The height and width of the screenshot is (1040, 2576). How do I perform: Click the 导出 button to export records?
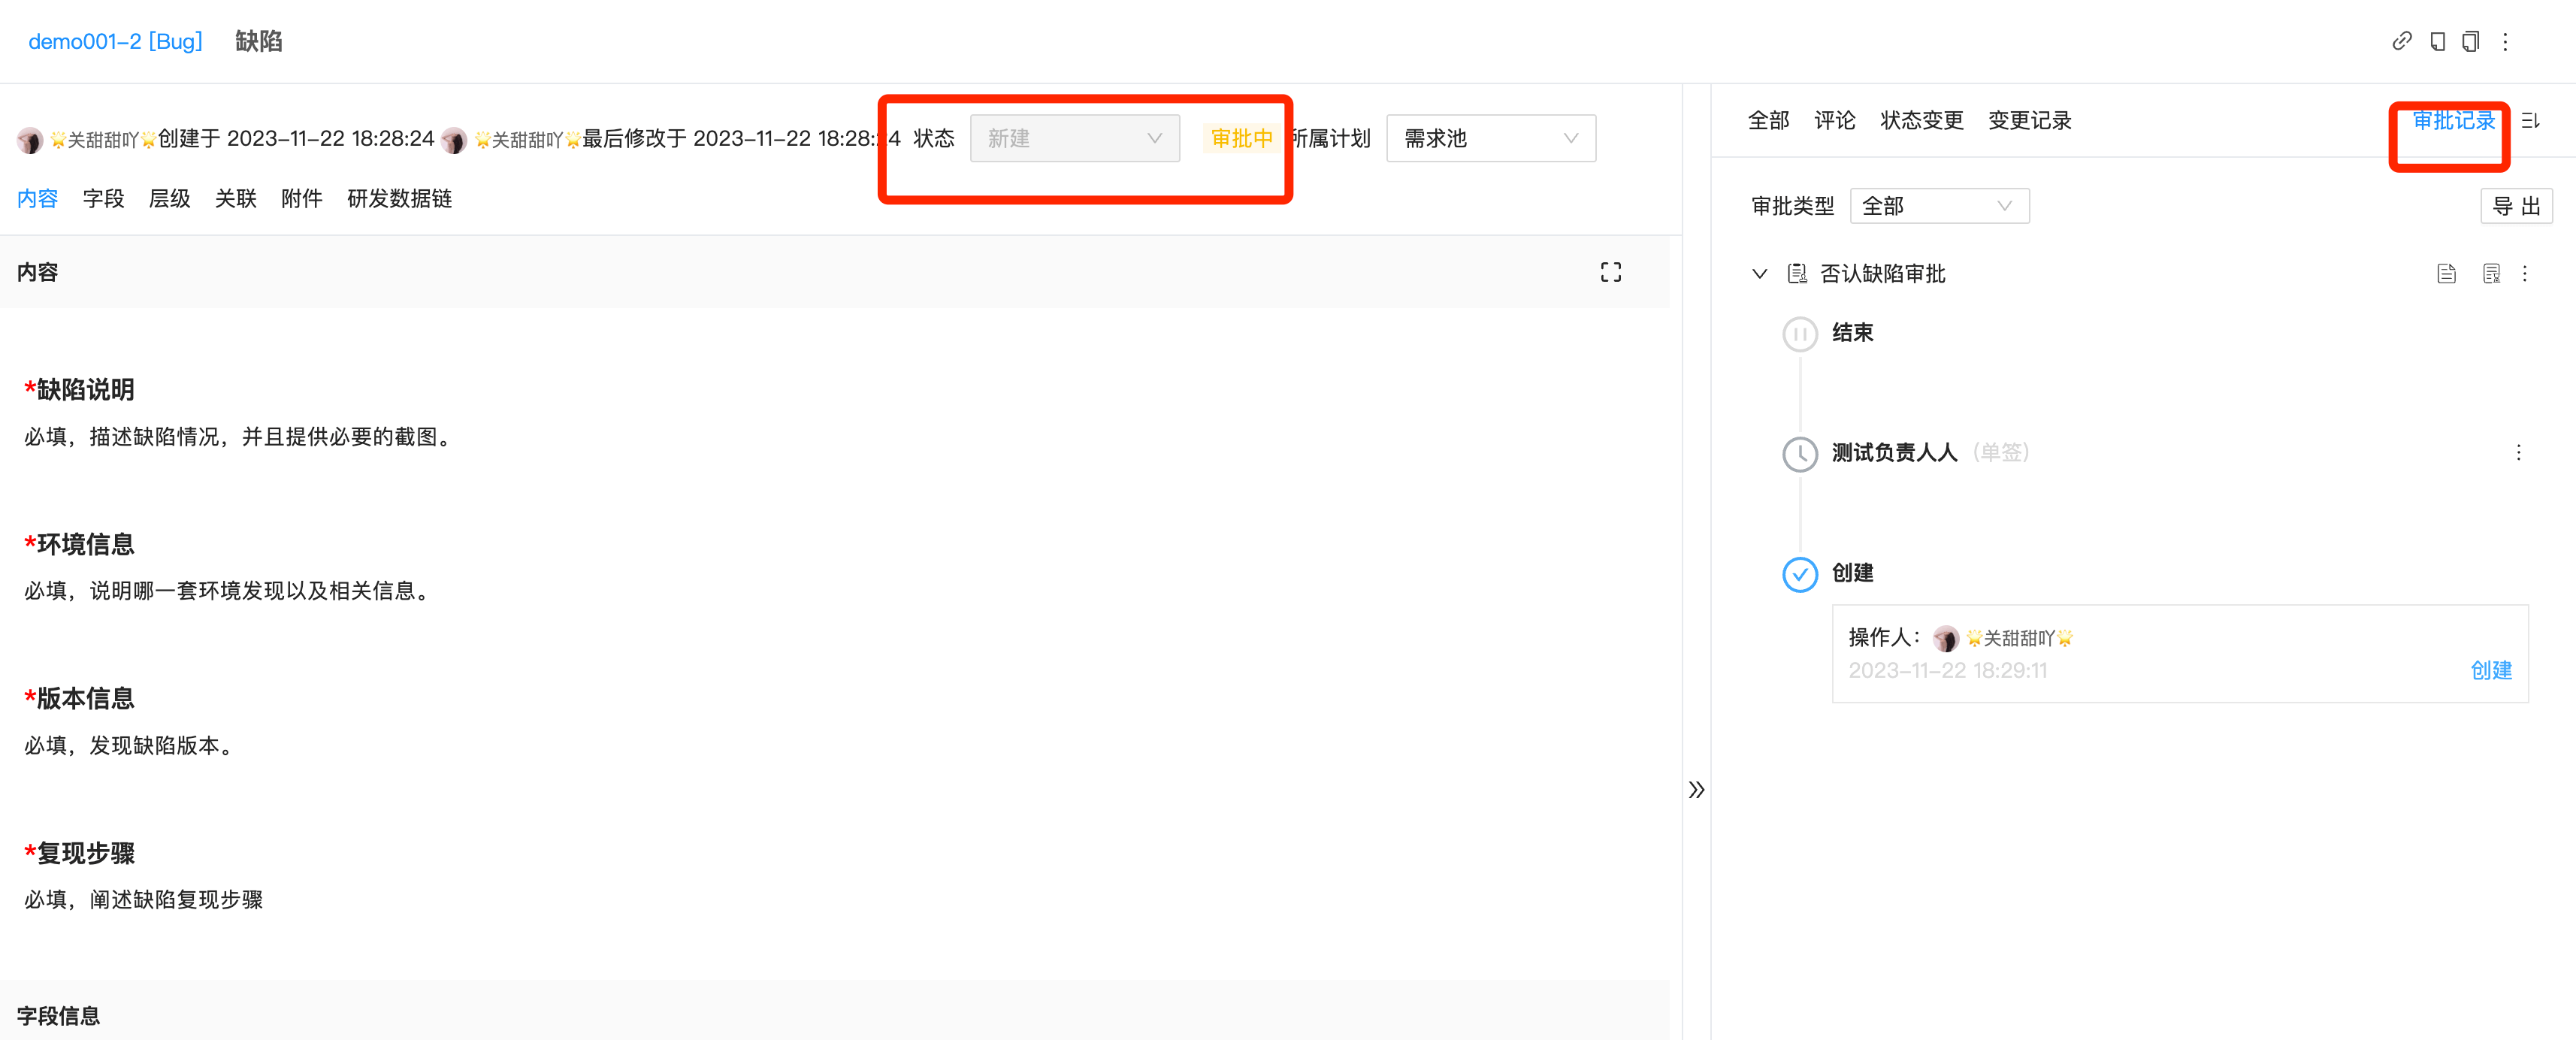pos(2516,205)
